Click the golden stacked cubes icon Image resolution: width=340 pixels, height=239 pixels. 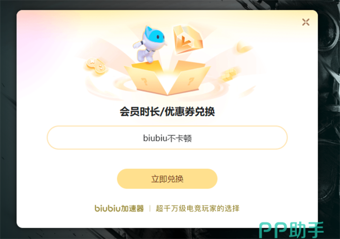(229, 75)
